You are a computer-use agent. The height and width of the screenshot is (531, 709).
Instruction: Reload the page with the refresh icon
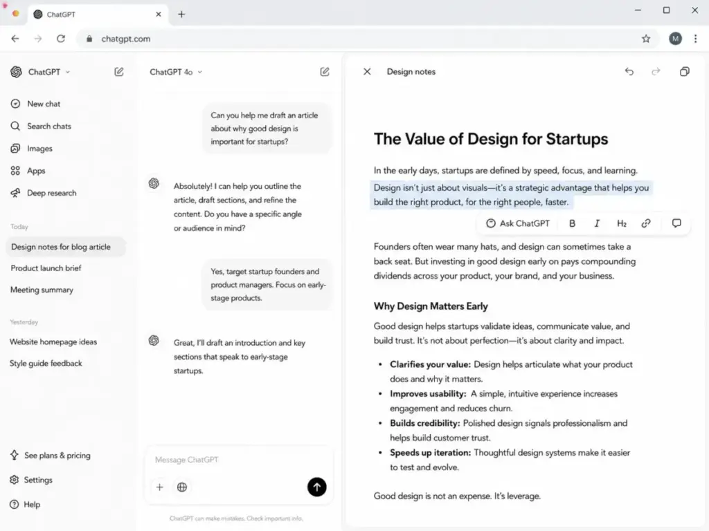coord(61,39)
